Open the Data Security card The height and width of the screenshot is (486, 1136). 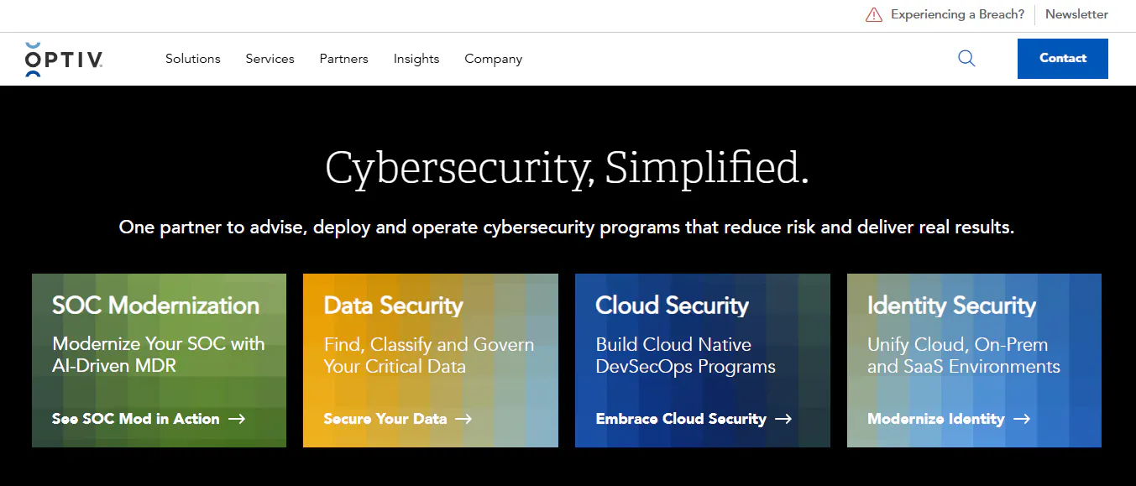point(431,360)
